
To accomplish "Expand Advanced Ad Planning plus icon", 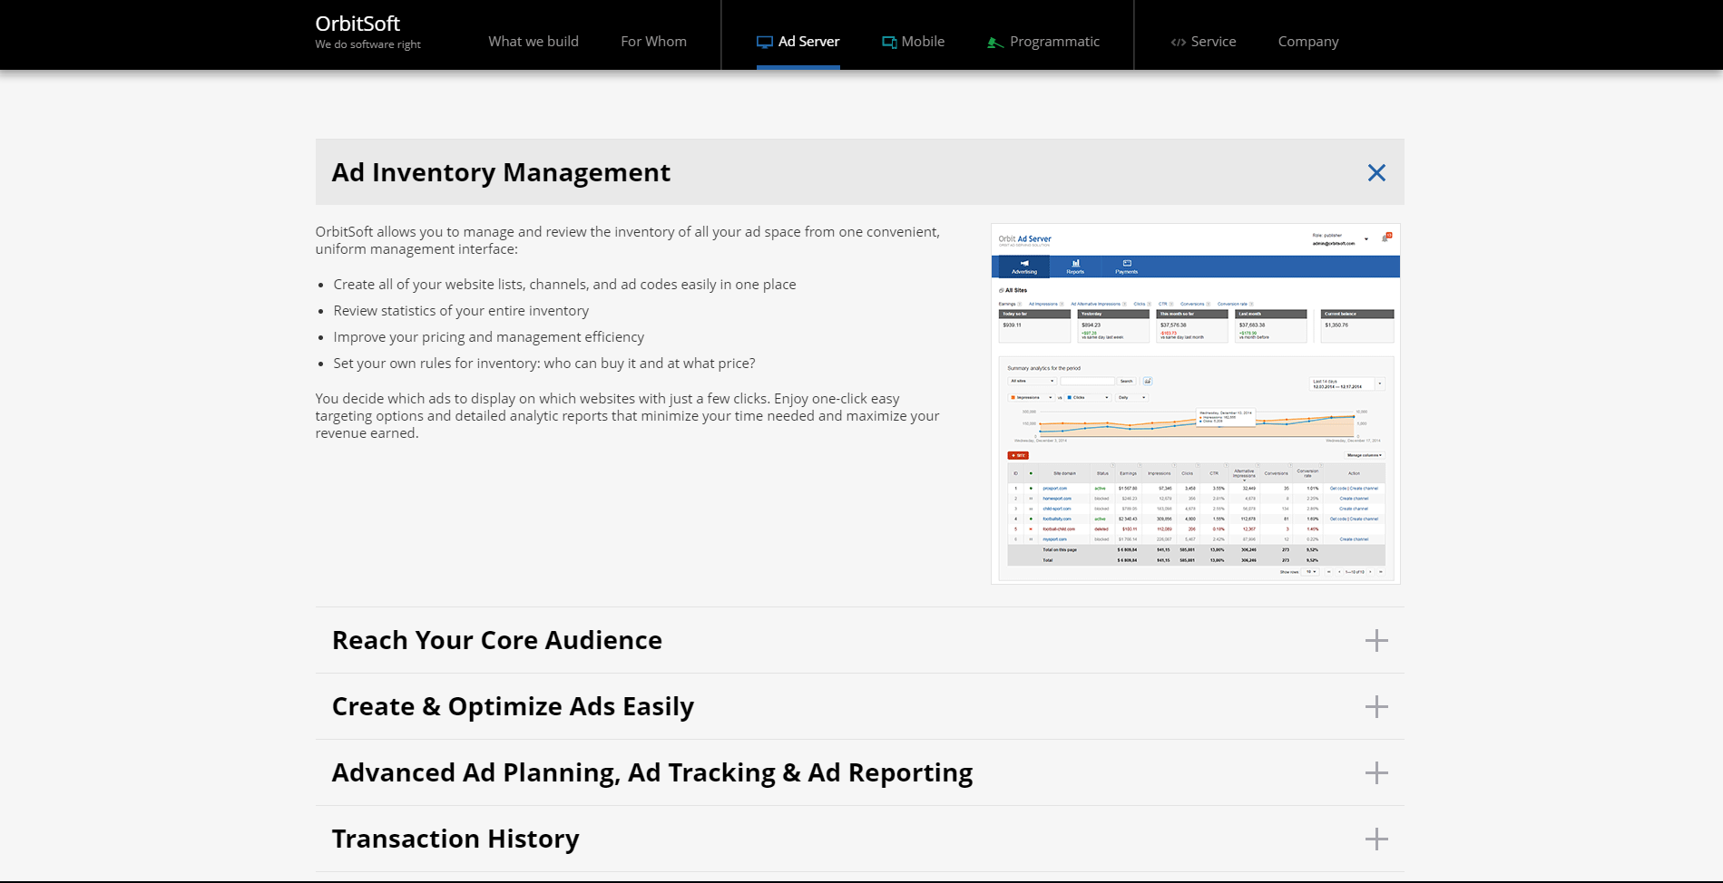I will (1376, 772).
